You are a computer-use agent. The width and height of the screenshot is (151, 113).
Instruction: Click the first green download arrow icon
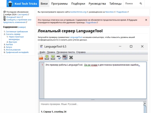coord(47,57)
